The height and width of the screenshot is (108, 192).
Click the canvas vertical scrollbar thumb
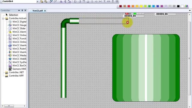point(189,58)
